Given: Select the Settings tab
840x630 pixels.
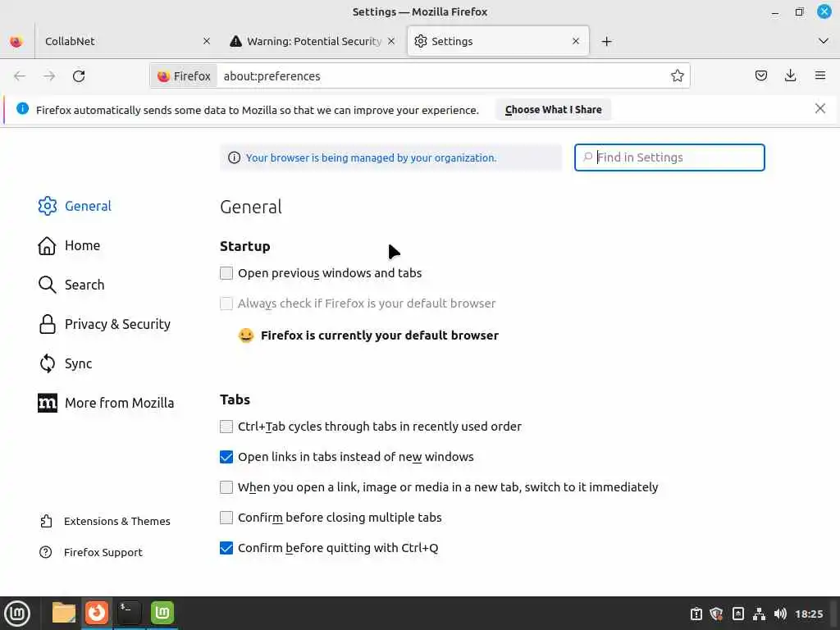Looking at the screenshot, I should point(498,41).
